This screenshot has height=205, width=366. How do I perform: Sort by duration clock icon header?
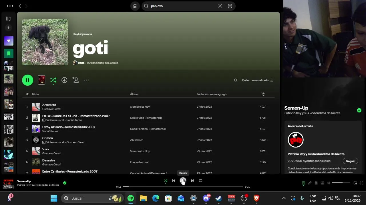tap(263, 94)
